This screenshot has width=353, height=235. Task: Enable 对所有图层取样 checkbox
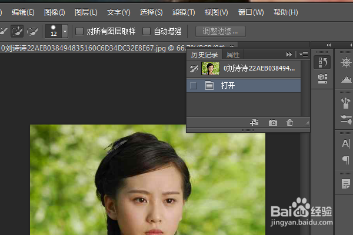pos(79,31)
